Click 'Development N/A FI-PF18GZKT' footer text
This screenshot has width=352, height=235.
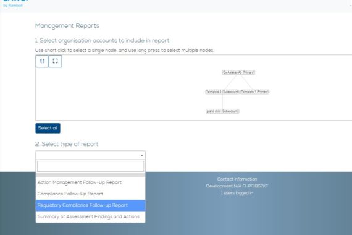click(237, 186)
